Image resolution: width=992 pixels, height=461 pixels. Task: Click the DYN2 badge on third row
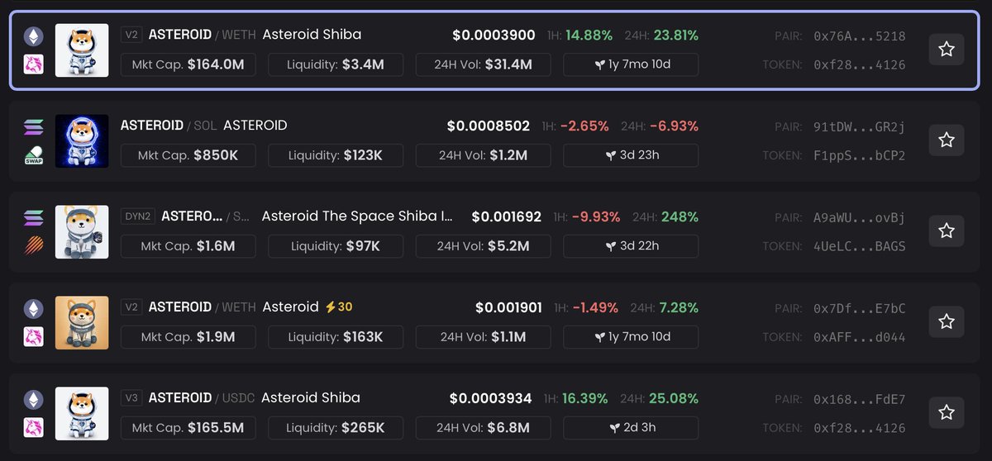137,216
